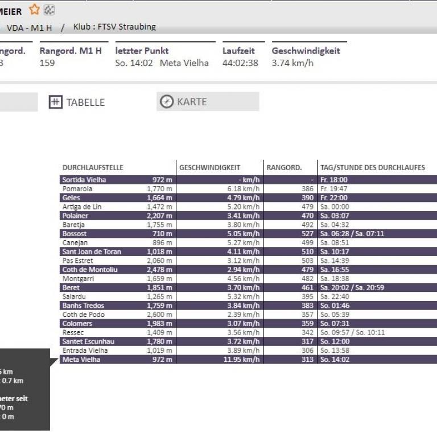Click the Laufzeit 44:02:38 value
This screenshot has width=437, height=437.
coord(240,63)
